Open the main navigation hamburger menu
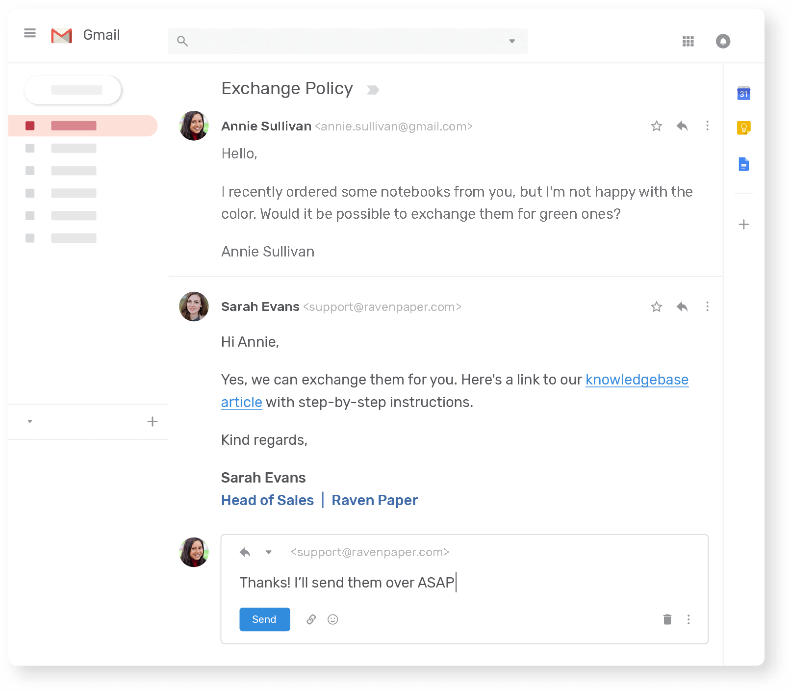 pos(30,33)
